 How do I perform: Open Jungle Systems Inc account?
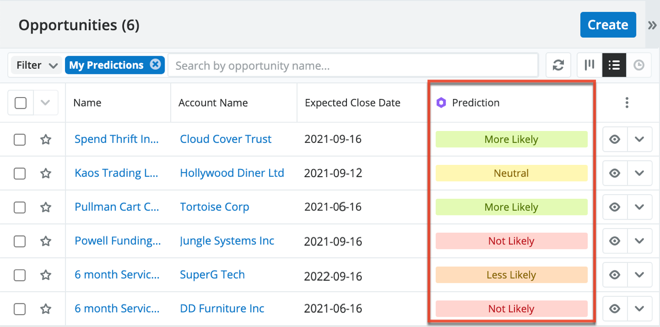pos(227,241)
